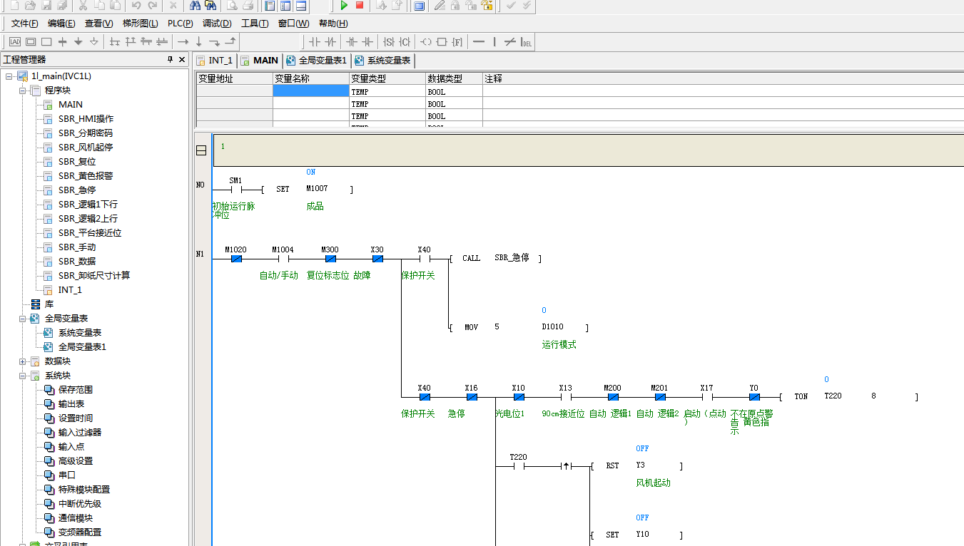Select the MOV 5 D1010 instruction
Screen dimensions: 964x546
(x=519, y=327)
